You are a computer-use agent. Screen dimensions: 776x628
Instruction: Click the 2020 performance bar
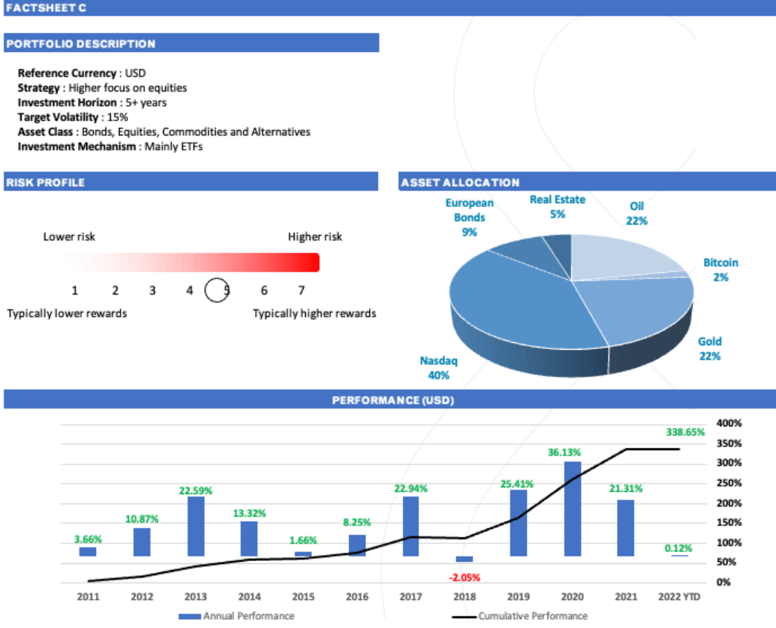pyautogui.click(x=573, y=509)
